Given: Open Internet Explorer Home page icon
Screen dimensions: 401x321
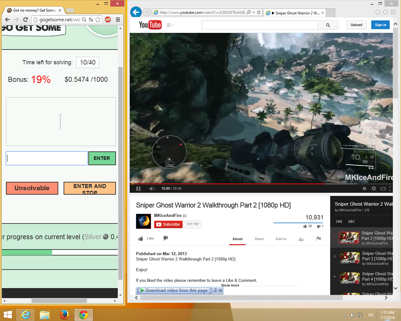Looking at the screenshot, I should (x=378, y=12).
